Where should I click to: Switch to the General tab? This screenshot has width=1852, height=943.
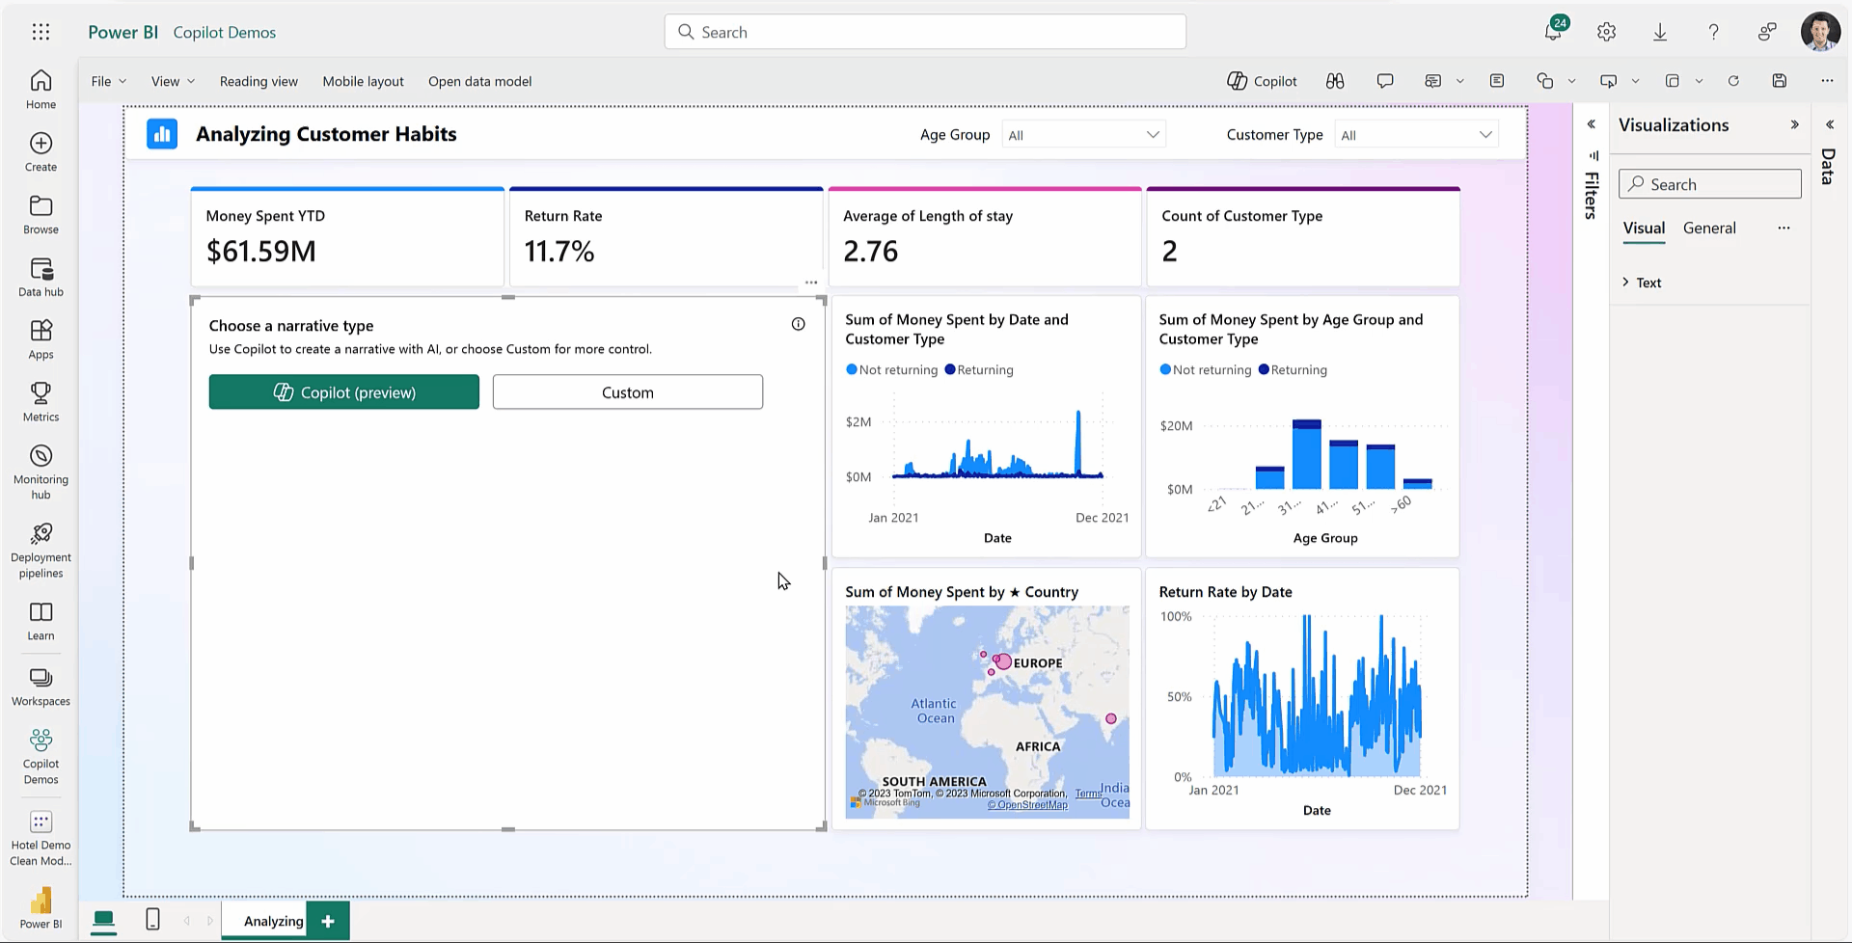(1709, 228)
